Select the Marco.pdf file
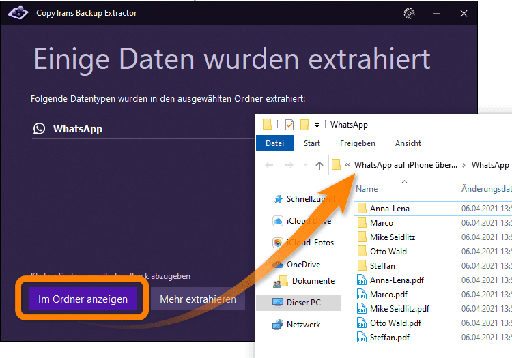The image size is (512, 358). (388, 295)
